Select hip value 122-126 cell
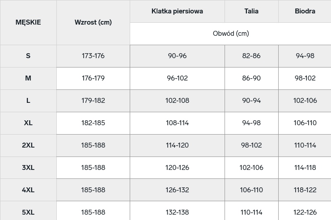This screenshot has width=331, height=220. click(305, 212)
